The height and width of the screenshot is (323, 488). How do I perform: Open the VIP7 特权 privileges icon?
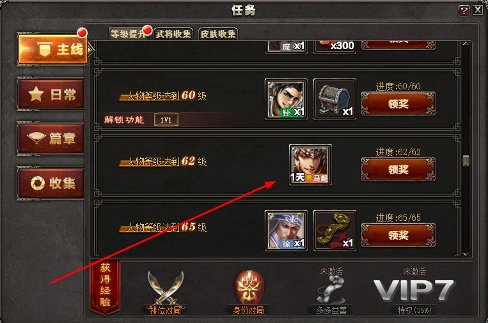tap(414, 290)
